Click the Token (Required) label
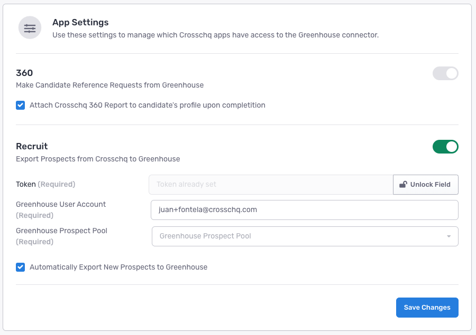 point(45,184)
